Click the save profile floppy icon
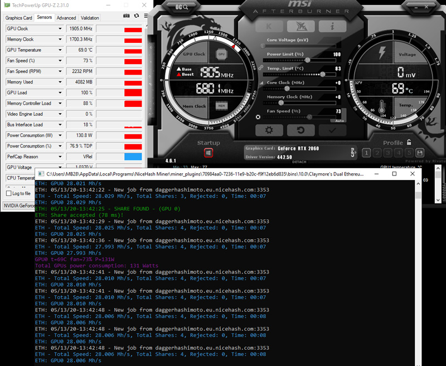 click(420, 153)
